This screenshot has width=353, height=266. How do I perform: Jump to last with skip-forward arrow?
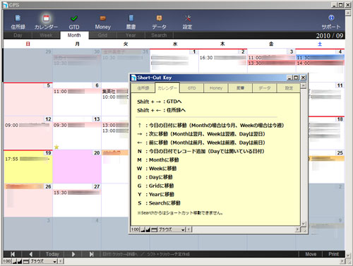[x=92, y=254]
